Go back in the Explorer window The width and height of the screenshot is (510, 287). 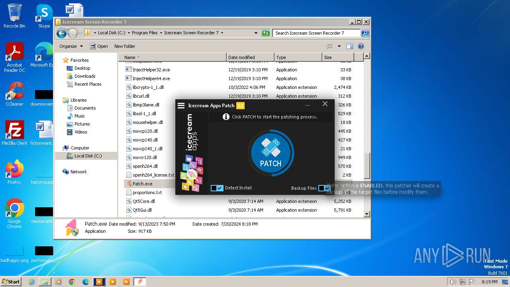(61, 33)
